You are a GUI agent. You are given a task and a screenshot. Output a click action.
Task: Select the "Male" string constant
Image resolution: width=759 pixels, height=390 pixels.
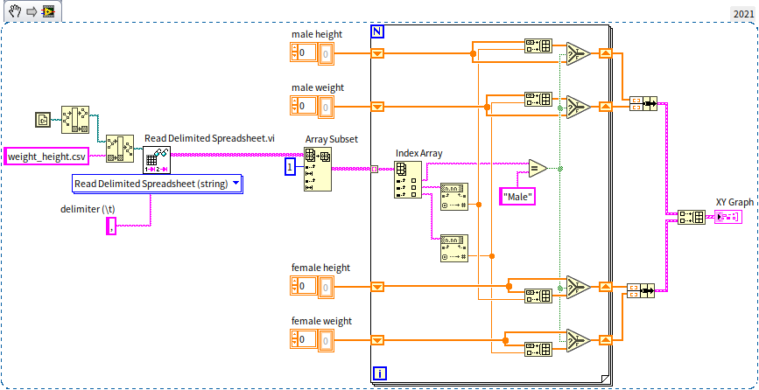[517, 198]
